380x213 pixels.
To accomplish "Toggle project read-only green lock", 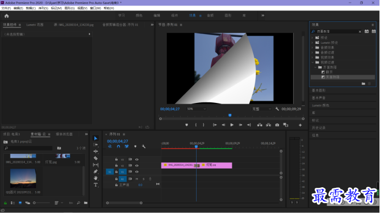I will click(x=5, y=203).
